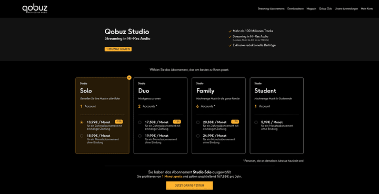Click text 'Exklusive redaktionelle Beiträge'
The width and height of the screenshot is (379, 194).
254,45
